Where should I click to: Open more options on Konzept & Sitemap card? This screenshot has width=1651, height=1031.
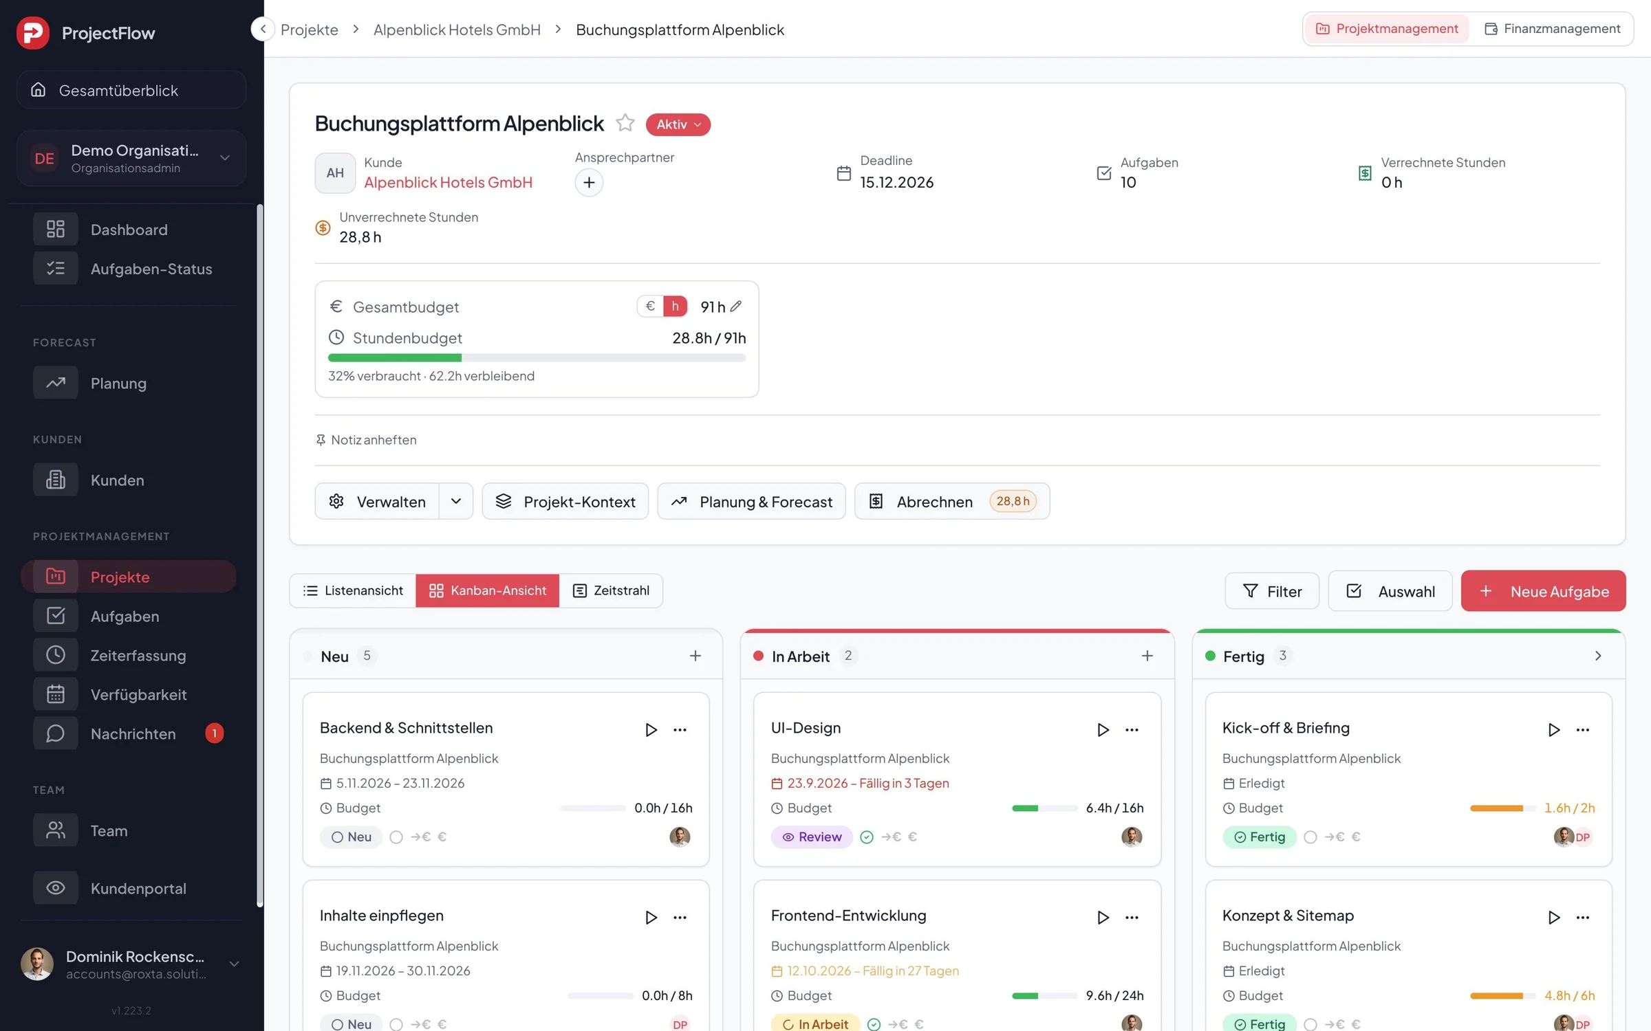tap(1583, 917)
